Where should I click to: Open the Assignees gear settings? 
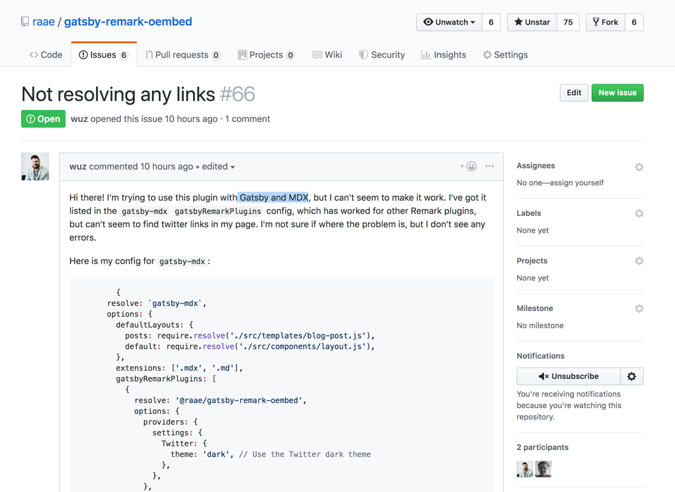(x=639, y=167)
